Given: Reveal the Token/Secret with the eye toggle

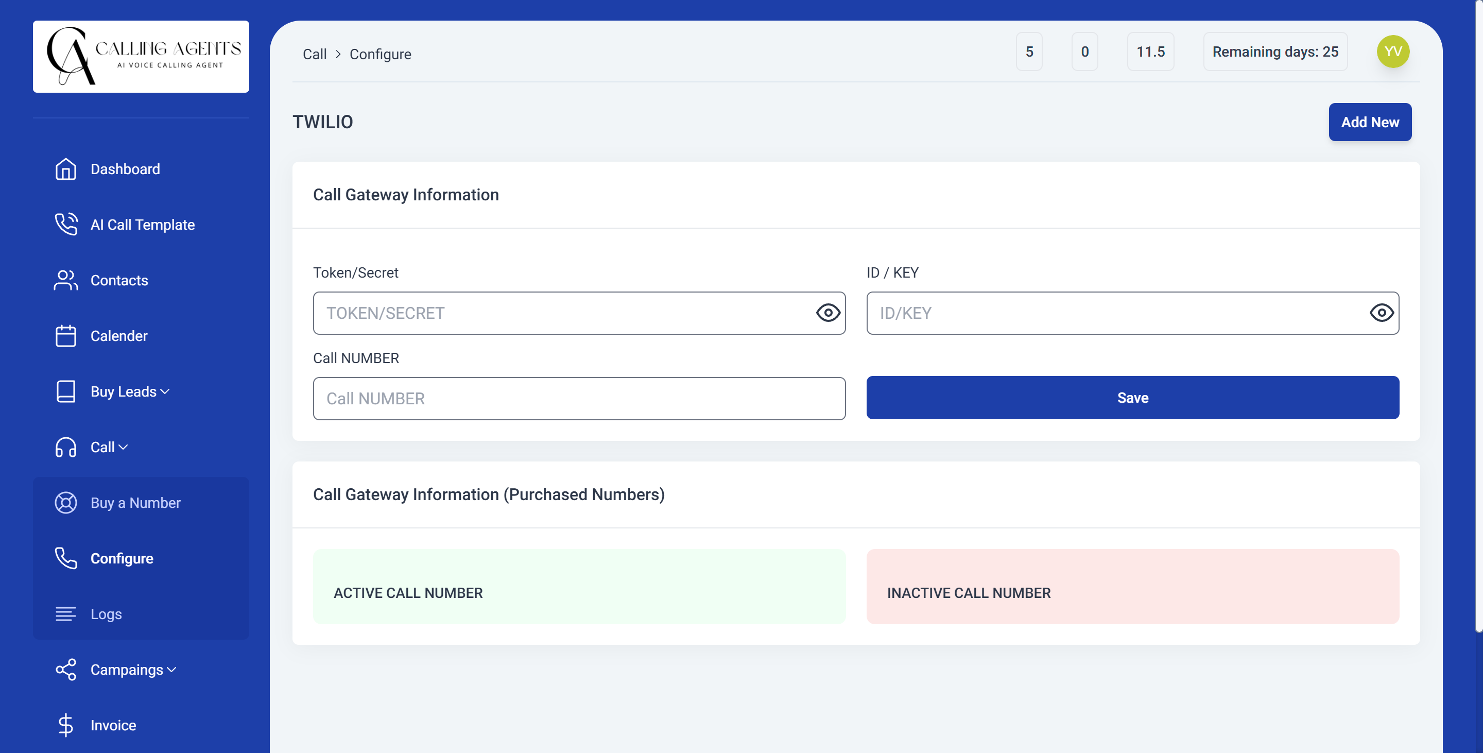Looking at the screenshot, I should point(827,313).
